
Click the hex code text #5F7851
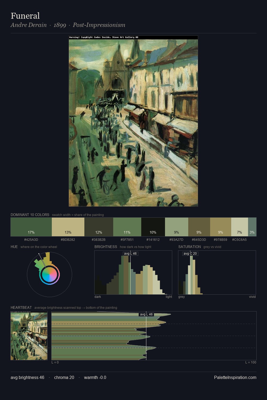(127, 240)
